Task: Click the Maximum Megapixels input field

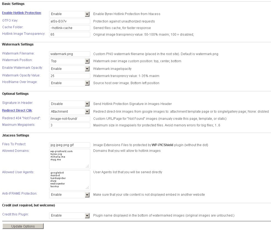Action: (x=69, y=125)
